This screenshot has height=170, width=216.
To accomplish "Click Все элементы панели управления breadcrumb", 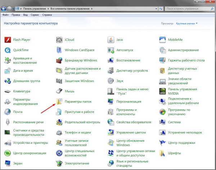I will [x=70, y=9].
